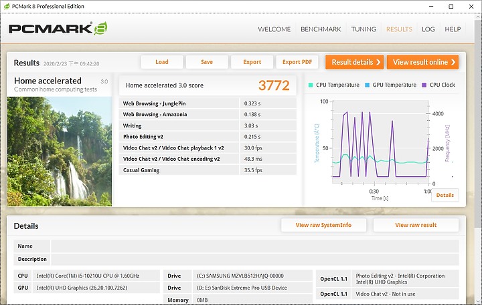The width and height of the screenshot is (482, 305).
Task: Click the Save results button
Action: (207, 62)
